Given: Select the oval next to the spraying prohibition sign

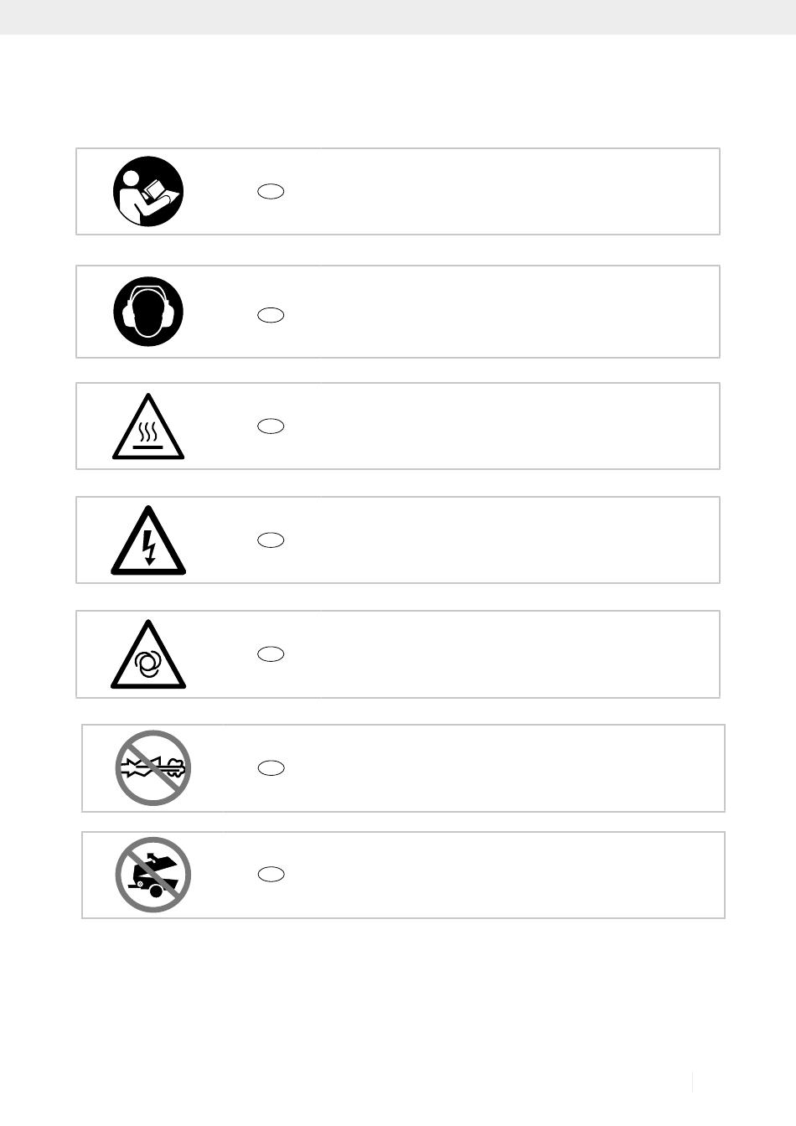Looking at the screenshot, I should (271, 768).
